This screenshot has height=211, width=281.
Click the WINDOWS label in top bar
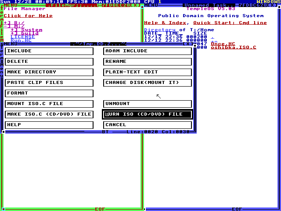coord(269,2)
